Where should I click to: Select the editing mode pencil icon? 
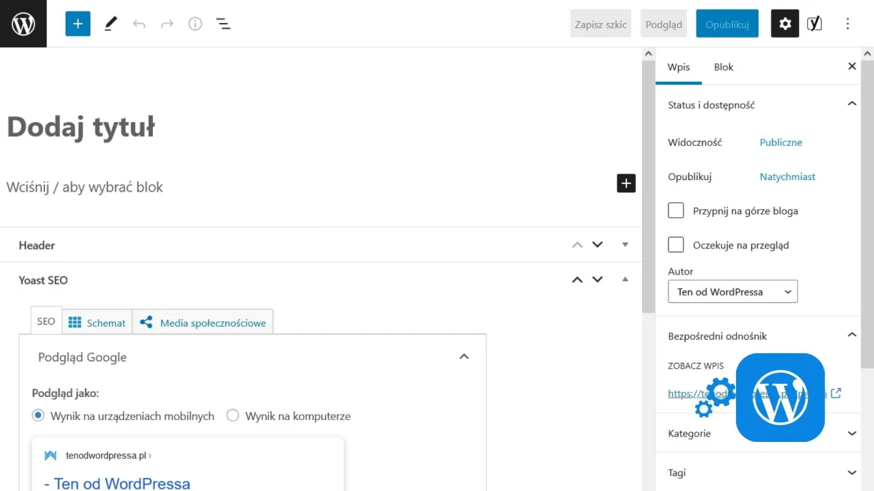pos(111,23)
